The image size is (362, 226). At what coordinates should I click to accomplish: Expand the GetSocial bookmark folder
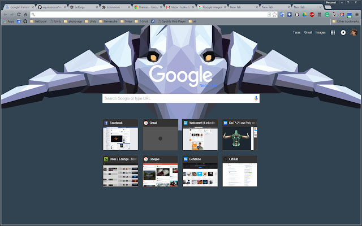pos(38,21)
